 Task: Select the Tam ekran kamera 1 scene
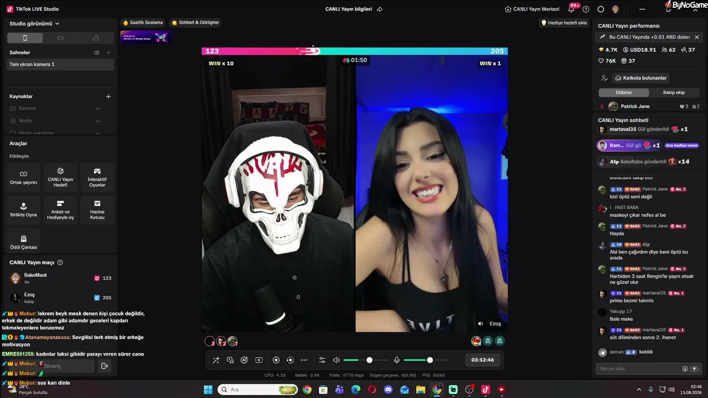pyautogui.click(x=61, y=65)
